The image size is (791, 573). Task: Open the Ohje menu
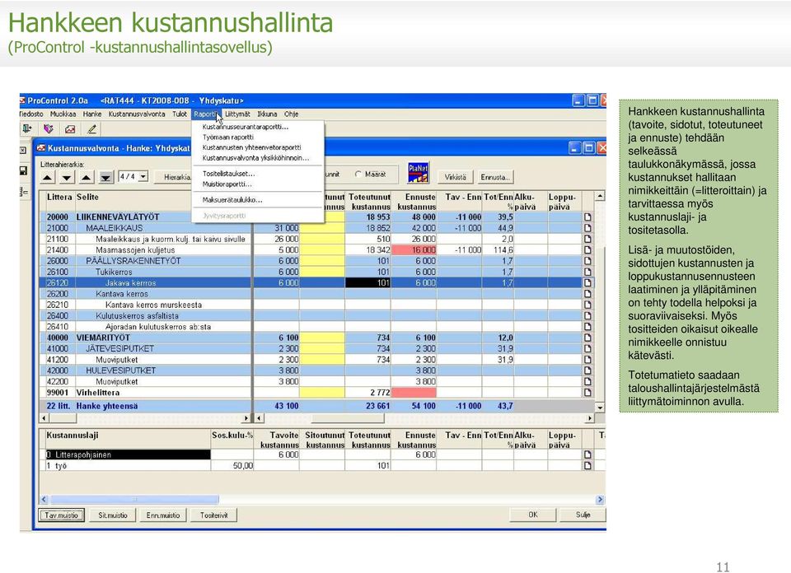pyautogui.click(x=291, y=114)
